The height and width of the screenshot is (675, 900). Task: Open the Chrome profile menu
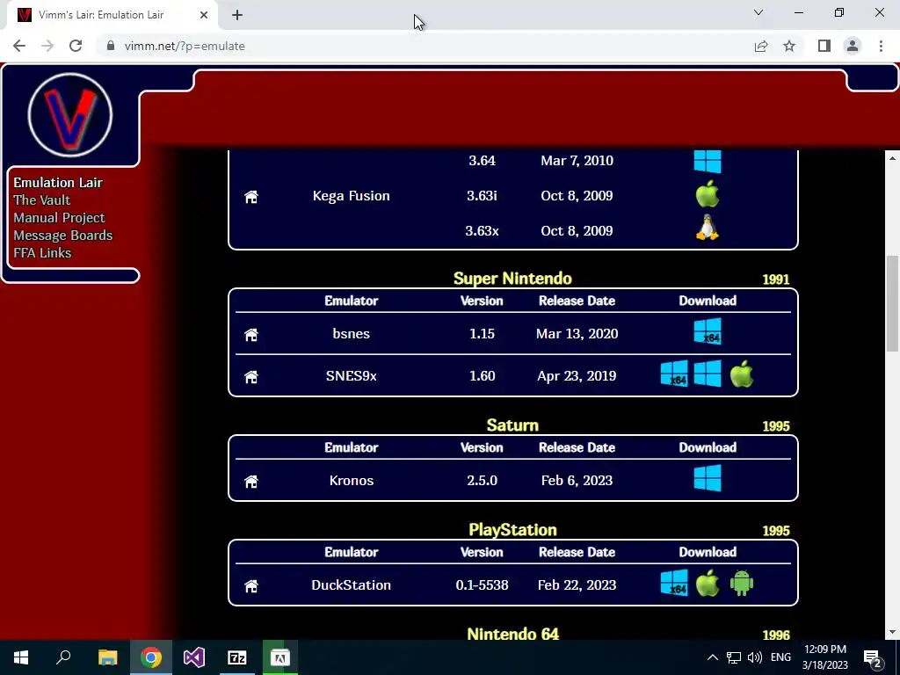pos(853,46)
